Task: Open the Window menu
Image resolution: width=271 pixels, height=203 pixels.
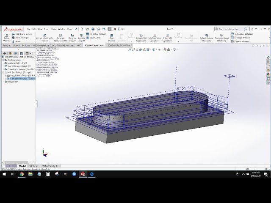Action: pos(61,29)
